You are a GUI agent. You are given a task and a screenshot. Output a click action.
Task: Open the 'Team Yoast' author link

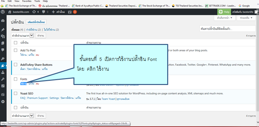[109, 99]
